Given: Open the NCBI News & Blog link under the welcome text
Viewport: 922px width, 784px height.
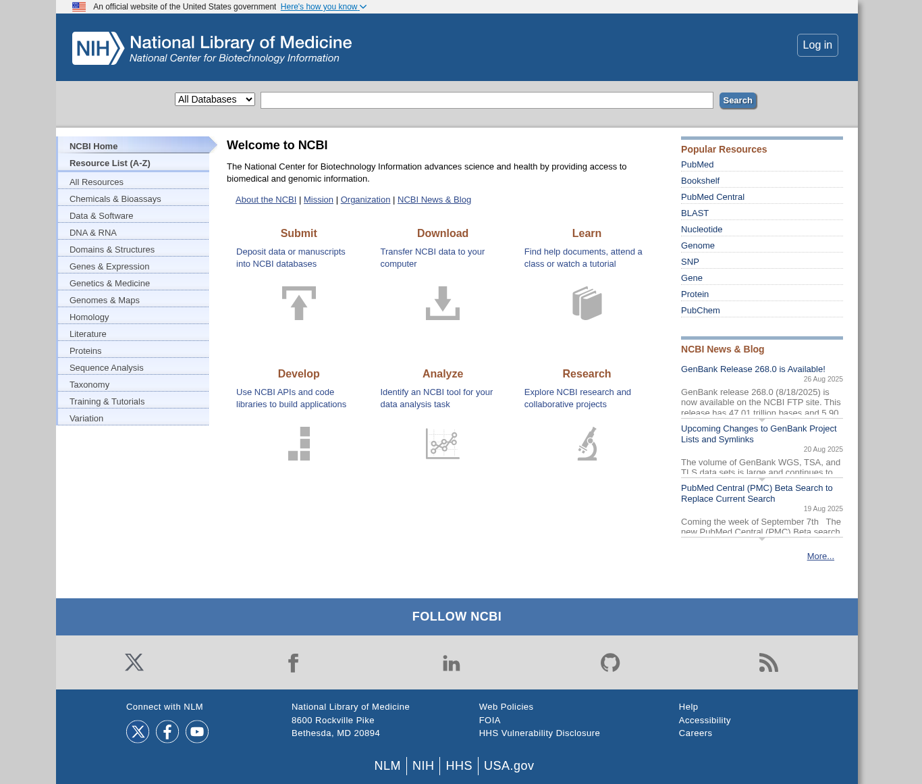Looking at the screenshot, I should tap(434, 200).
